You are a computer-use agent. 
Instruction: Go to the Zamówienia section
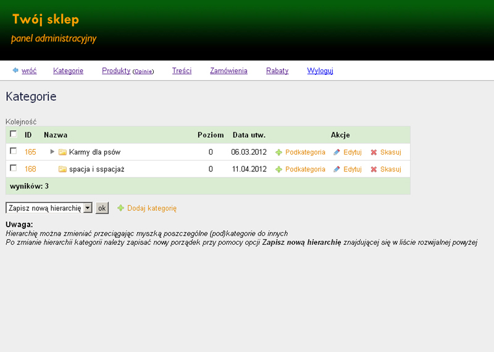[x=228, y=71]
